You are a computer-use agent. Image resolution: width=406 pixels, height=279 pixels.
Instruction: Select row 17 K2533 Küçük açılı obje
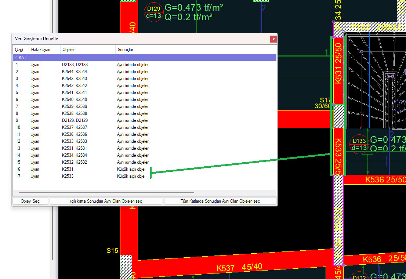pos(145,177)
